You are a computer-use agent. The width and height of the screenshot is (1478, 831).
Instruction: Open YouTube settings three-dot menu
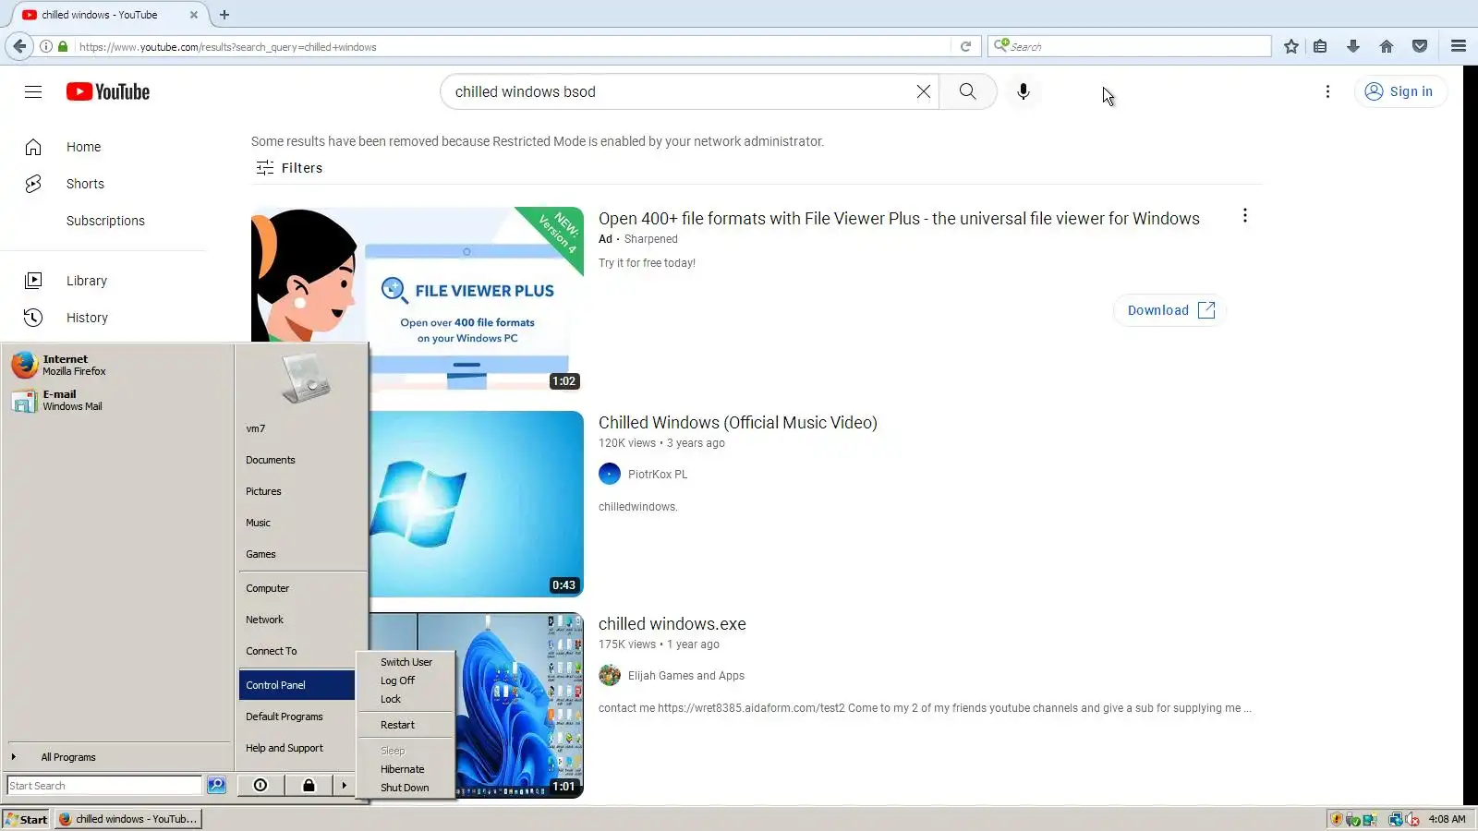[x=1327, y=91]
